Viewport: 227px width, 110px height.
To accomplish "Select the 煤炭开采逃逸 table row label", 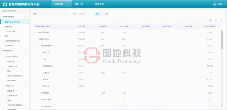I will 46,100.
